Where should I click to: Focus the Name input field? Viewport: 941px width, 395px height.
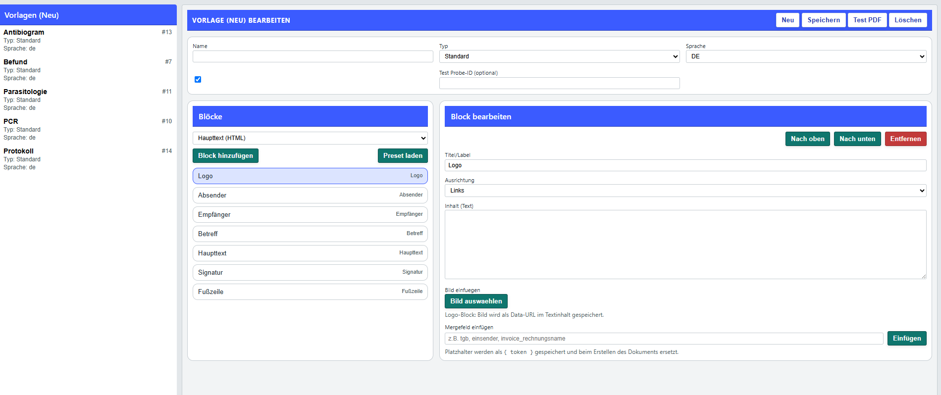coord(313,56)
